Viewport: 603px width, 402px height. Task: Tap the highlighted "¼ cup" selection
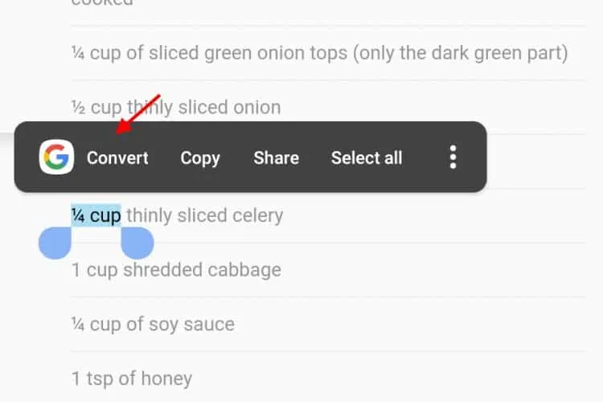[96, 215]
